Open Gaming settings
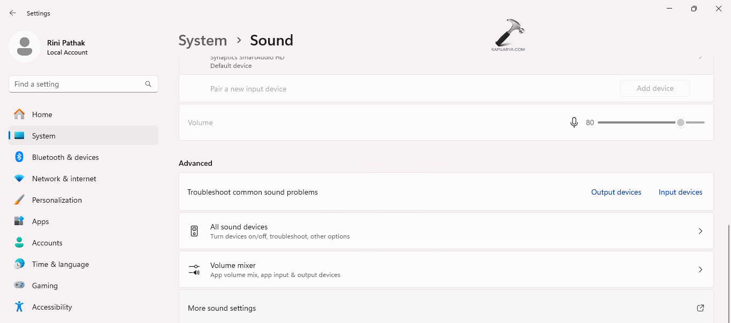 tap(45, 285)
